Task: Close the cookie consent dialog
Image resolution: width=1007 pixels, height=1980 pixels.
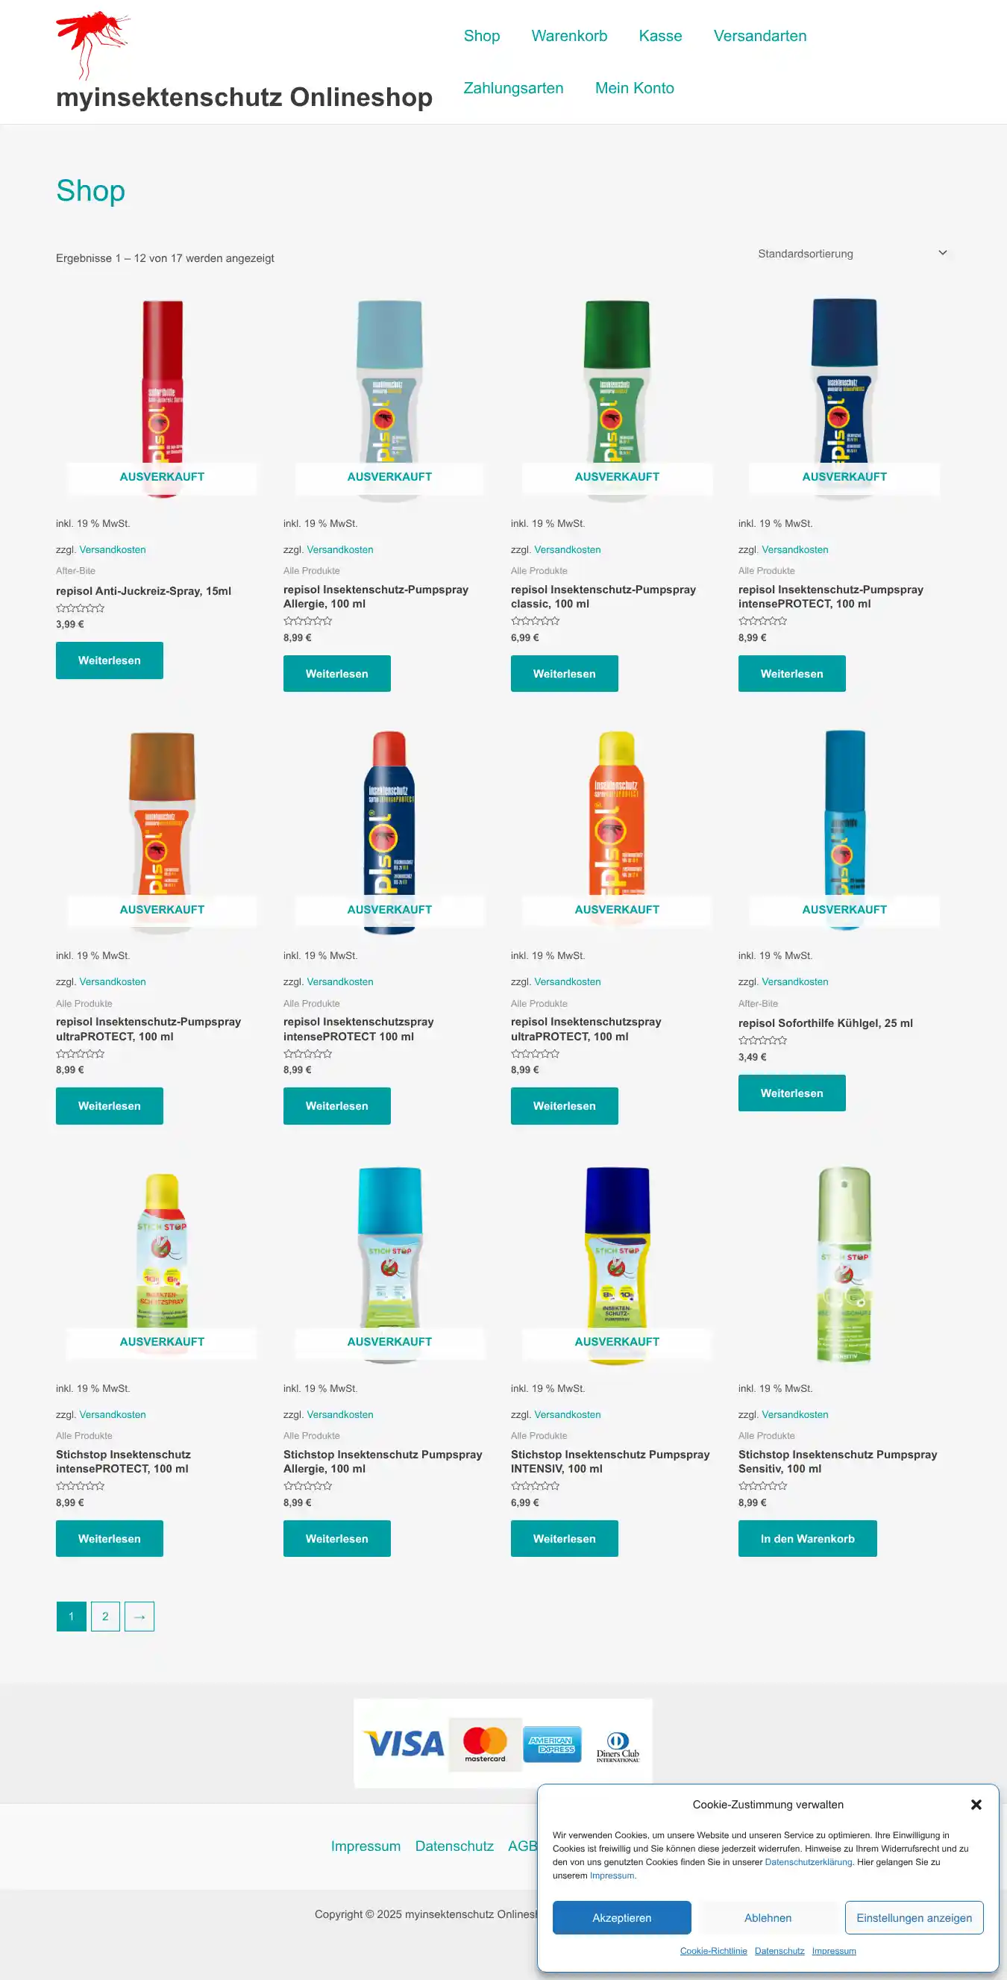Action: coord(976,1804)
